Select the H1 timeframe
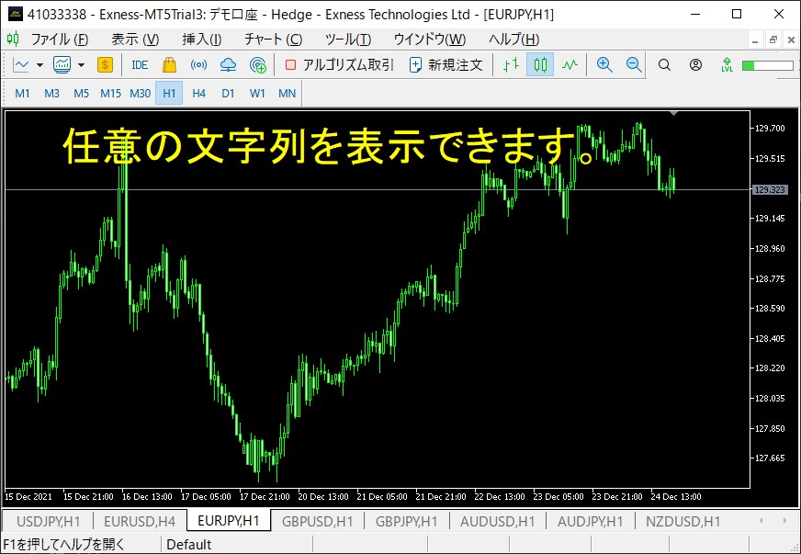801x554 pixels. (x=169, y=94)
